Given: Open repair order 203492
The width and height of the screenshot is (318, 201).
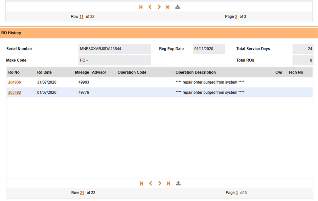Looking at the screenshot, I should pos(15,92).
